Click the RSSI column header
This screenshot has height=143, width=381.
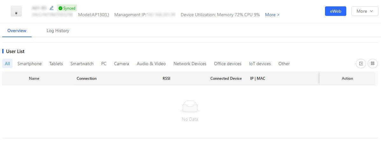(166, 78)
